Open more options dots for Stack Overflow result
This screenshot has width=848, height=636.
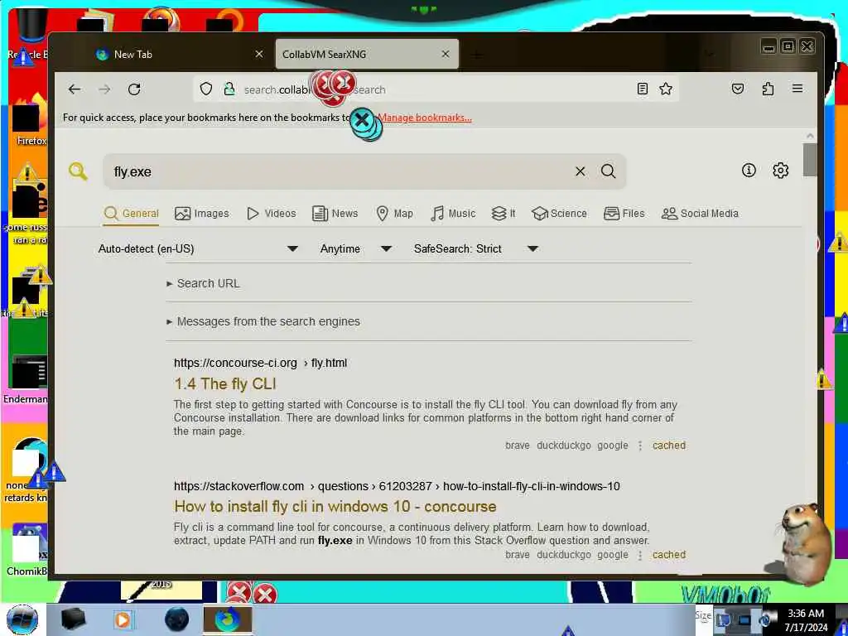click(x=640, y=554)
